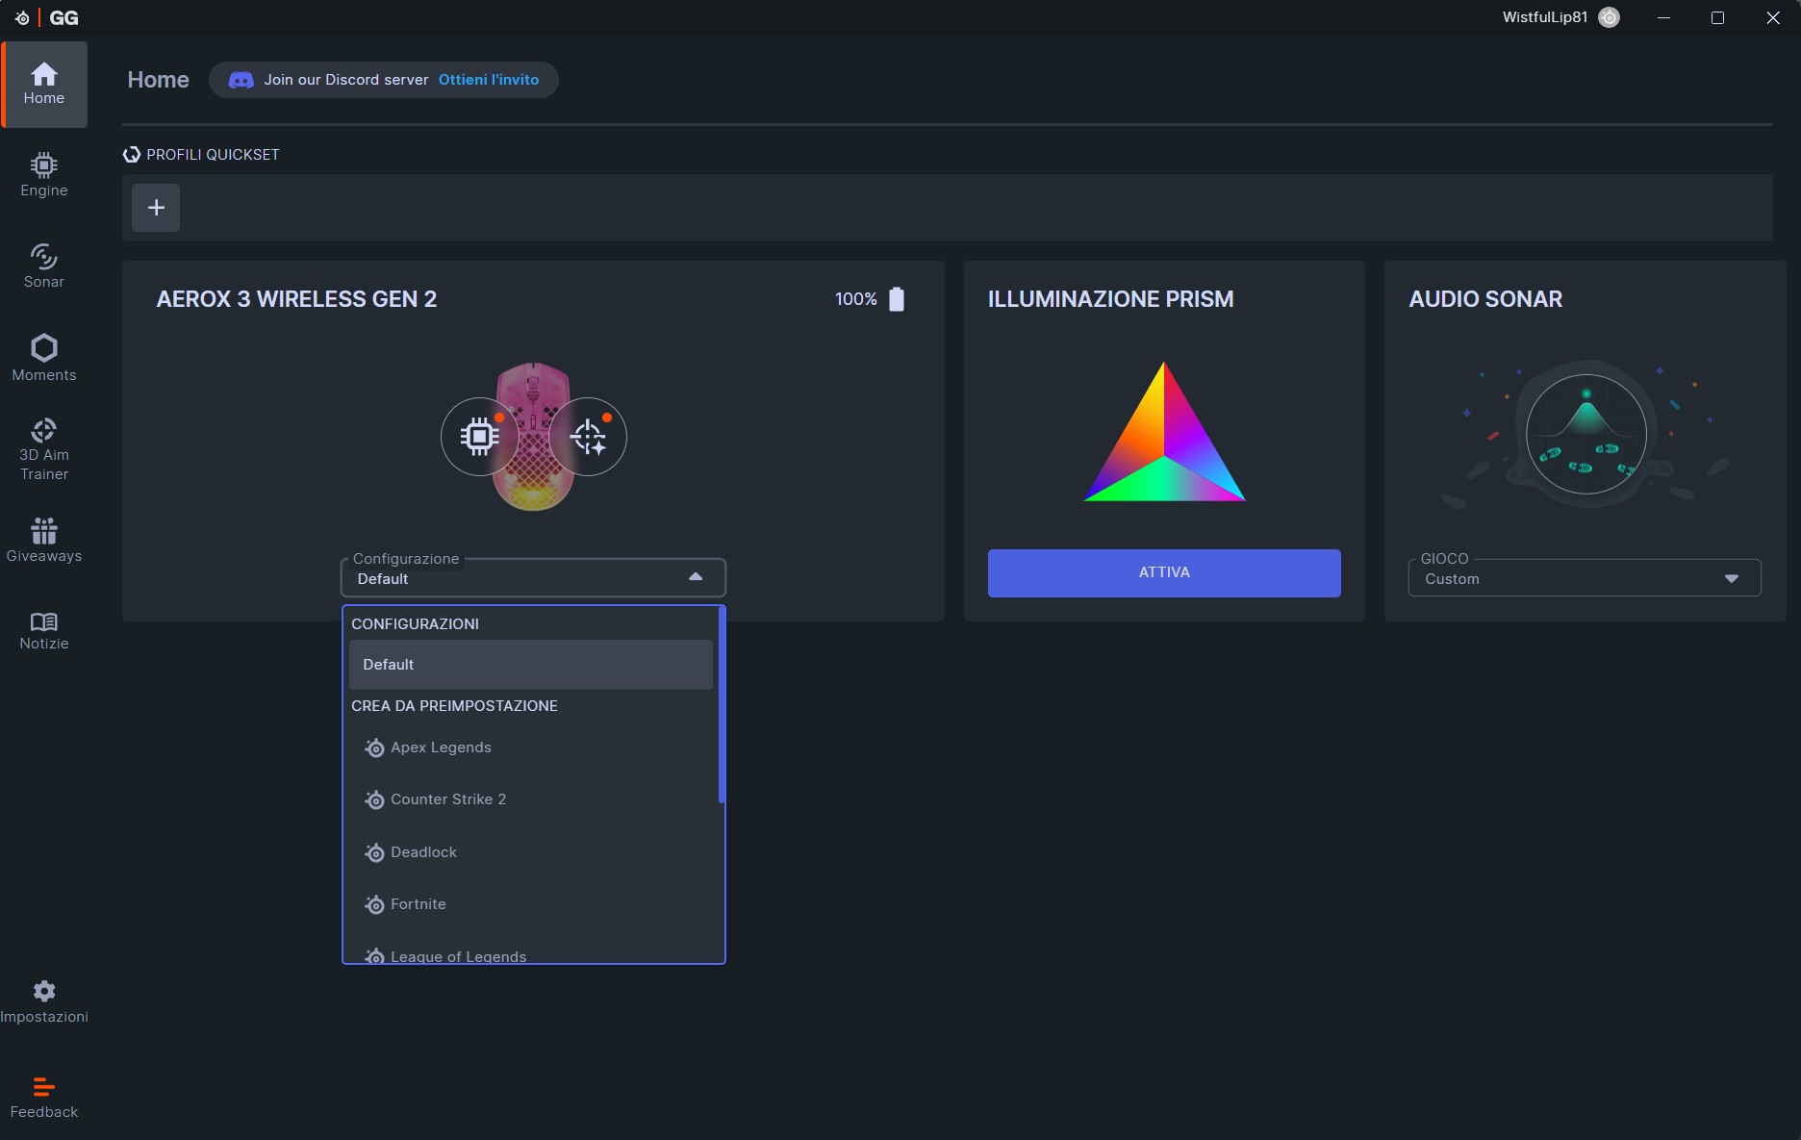The image size is (1801, 1140).
Task: Open the Engine section in sidebar
Action: pyautogui.click(x=44, y=175)
